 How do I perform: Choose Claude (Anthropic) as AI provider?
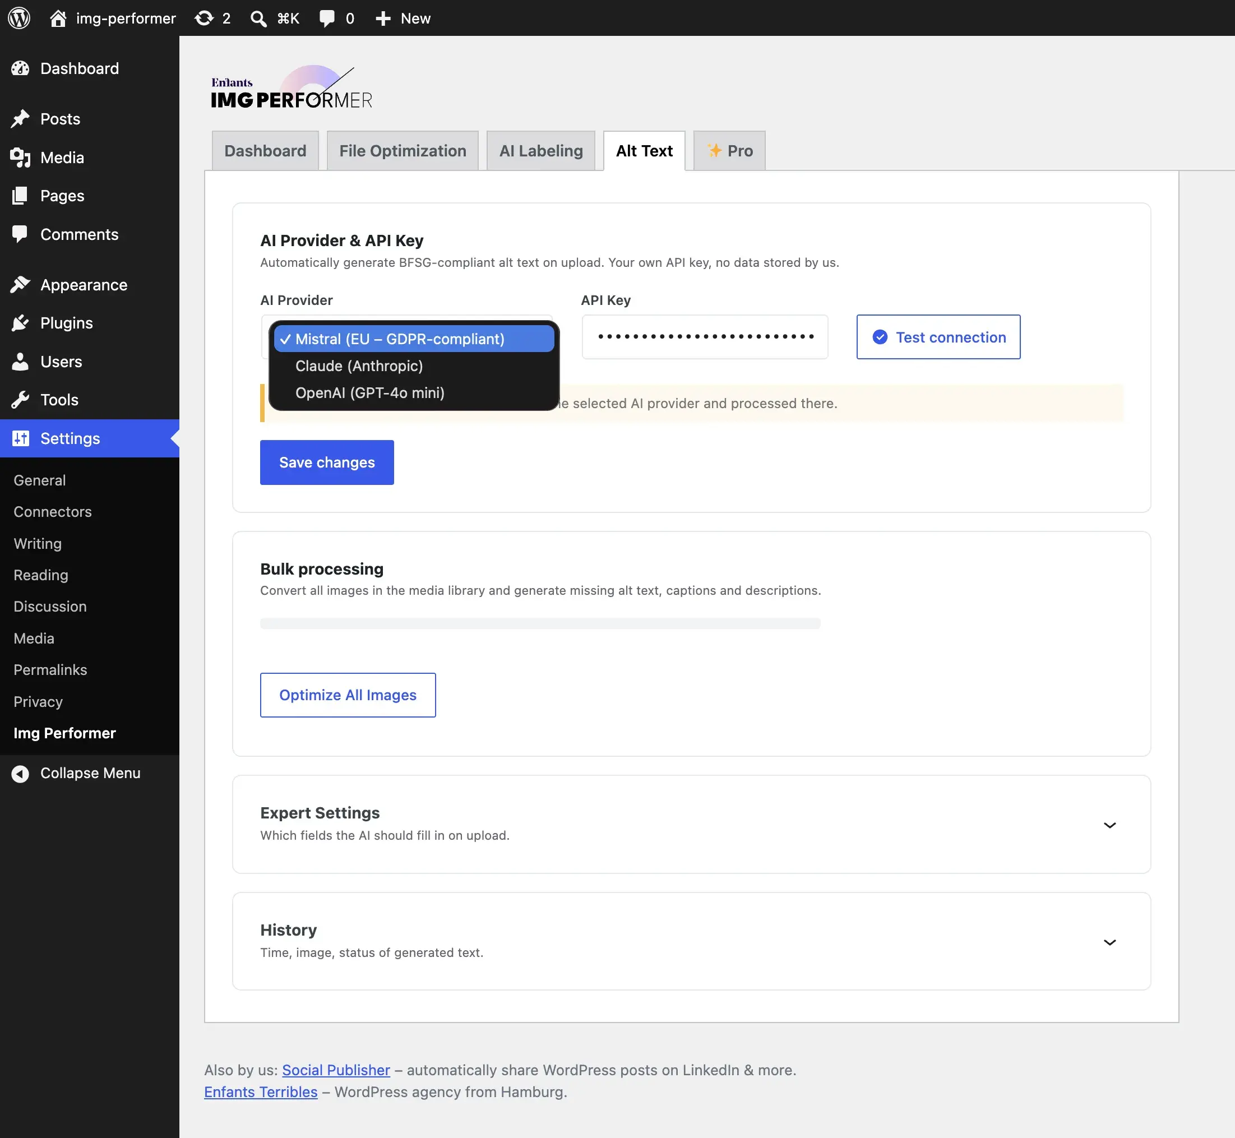click(x=414, y=366)
